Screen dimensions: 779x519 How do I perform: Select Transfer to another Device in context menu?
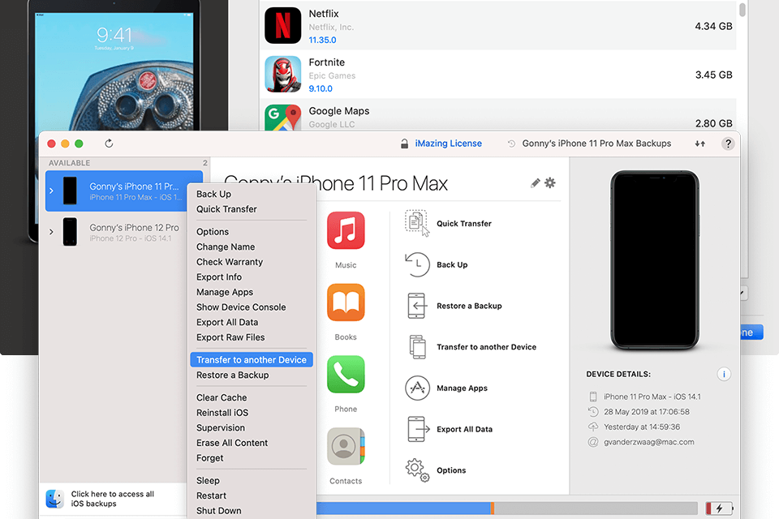tap(252, 359)
